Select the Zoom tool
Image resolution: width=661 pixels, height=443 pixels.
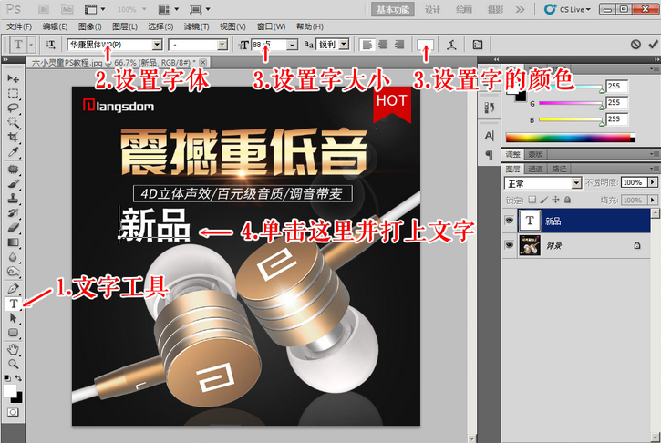pyautogui.click(x=13, y=364)
